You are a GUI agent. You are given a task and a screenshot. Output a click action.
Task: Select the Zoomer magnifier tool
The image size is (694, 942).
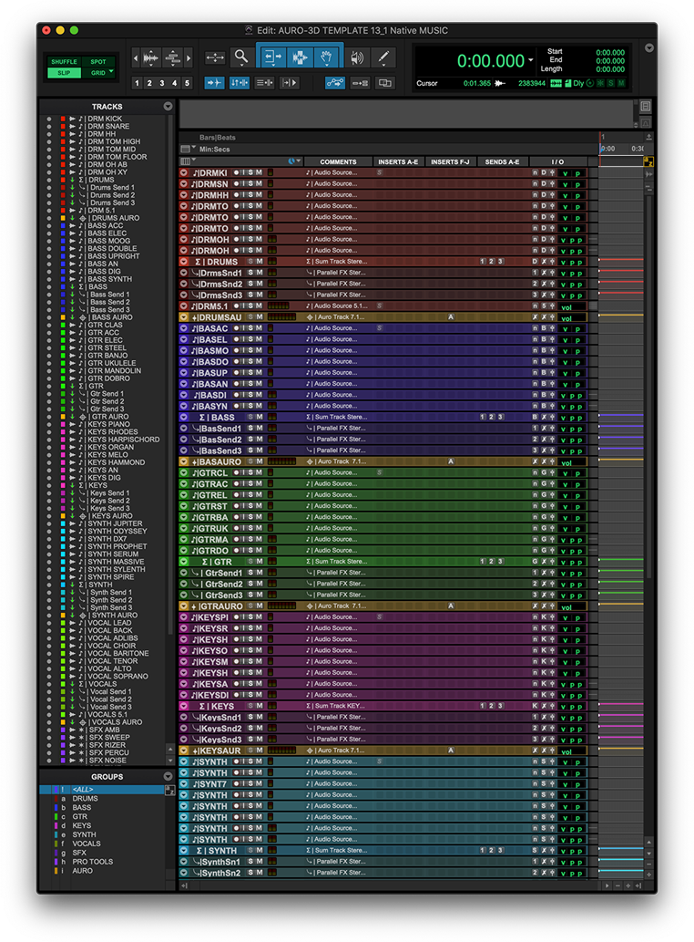[240, 57]
